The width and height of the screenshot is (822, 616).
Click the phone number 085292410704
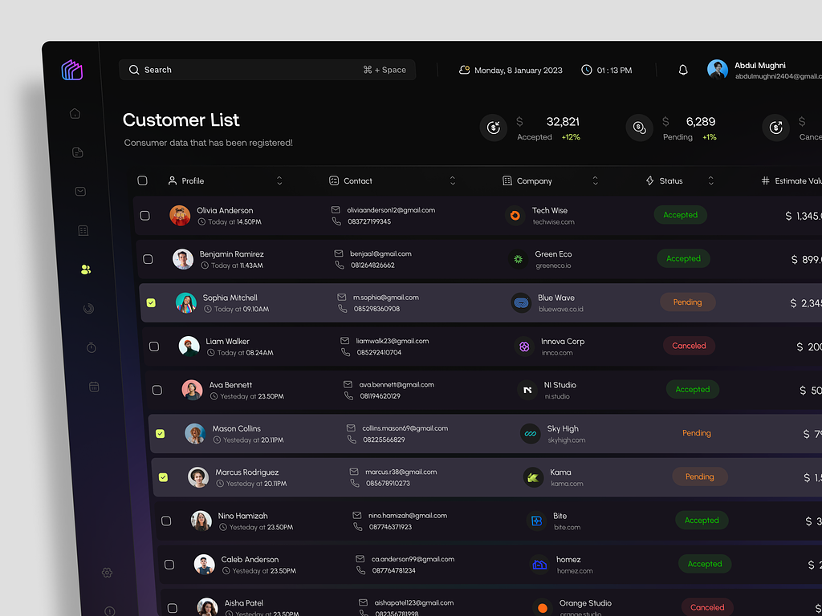pyautogui.click(x=379, y=353)
